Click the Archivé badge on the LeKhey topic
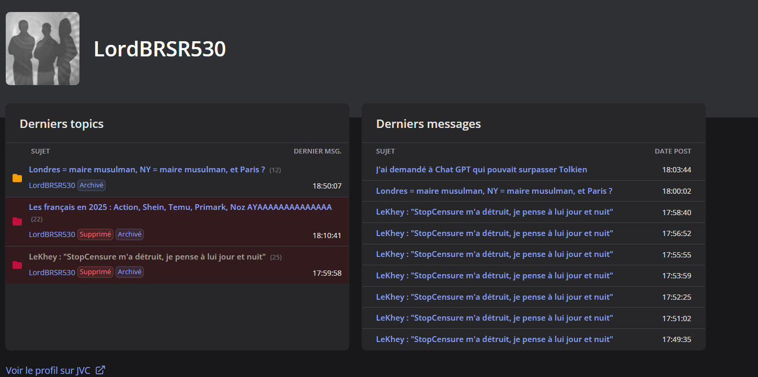Viewport: 758px width, 377px height. coord(130,272)
